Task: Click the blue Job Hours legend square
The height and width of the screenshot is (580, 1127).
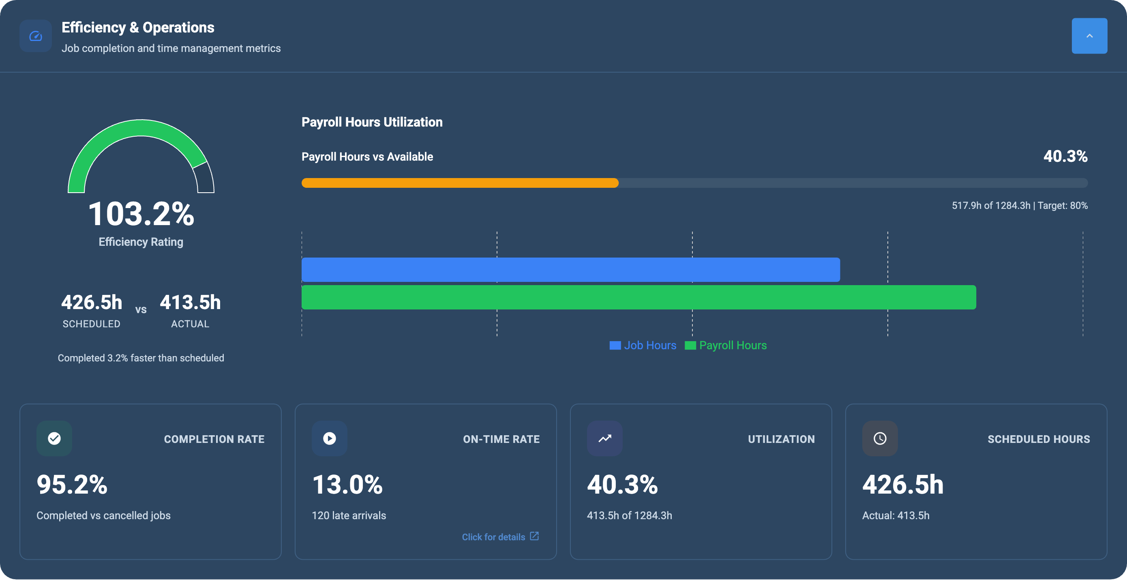Action: click(615, 346)
